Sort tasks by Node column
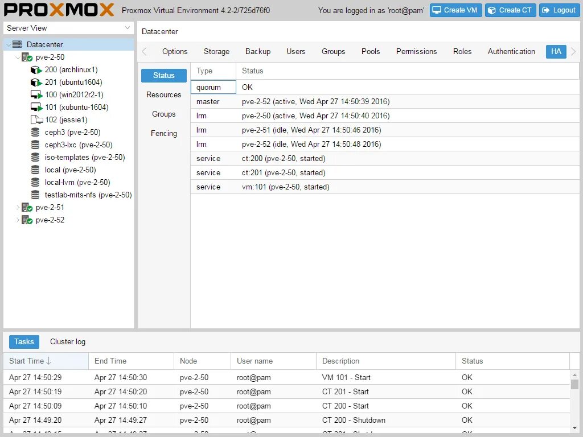The width and height of the screenshot is (583, 437). click(202, 361)
